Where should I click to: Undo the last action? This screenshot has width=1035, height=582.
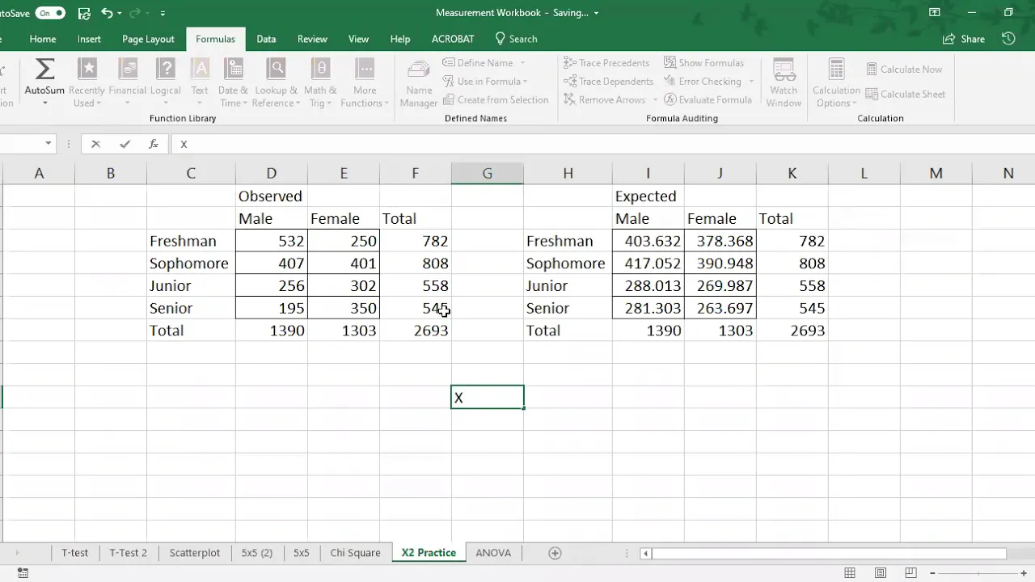(x=108, y=13)
